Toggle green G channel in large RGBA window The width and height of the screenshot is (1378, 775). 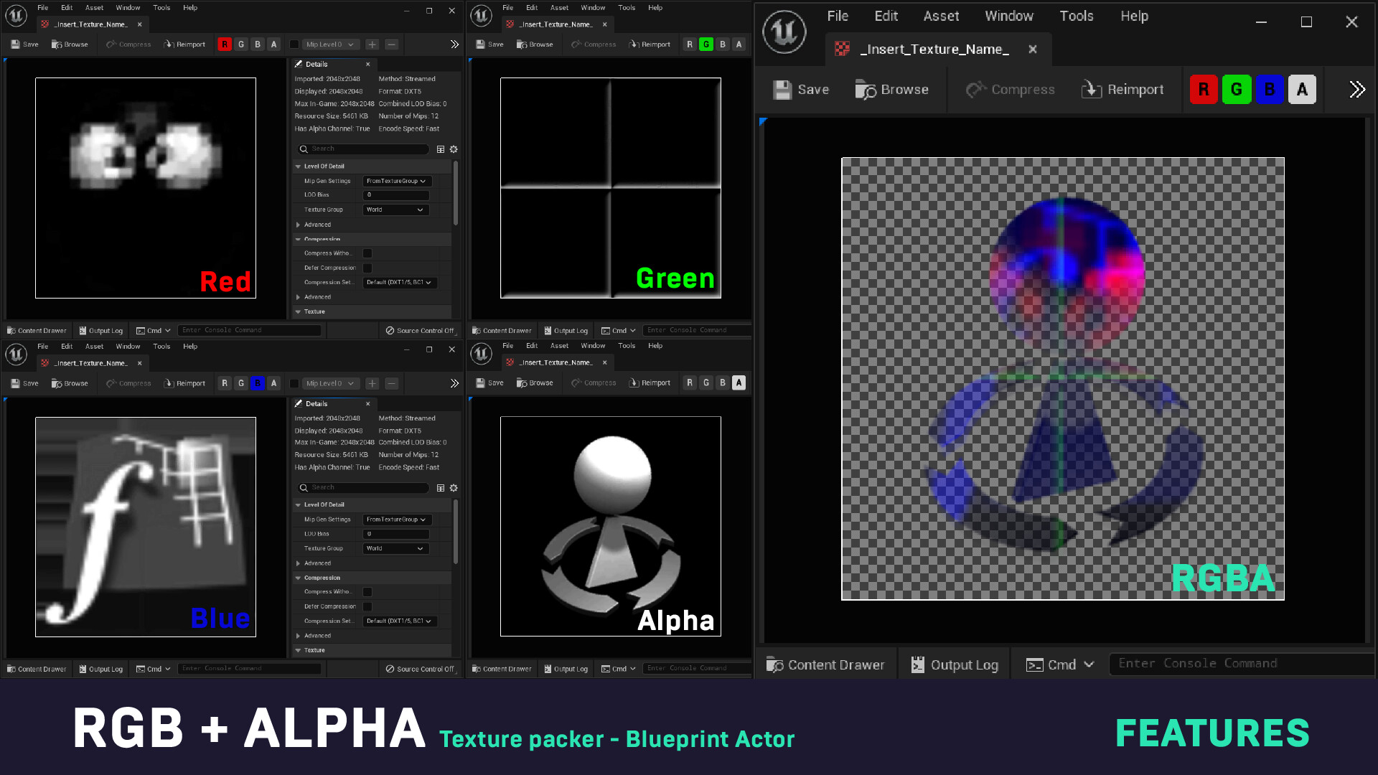[x=1236, y=90]
